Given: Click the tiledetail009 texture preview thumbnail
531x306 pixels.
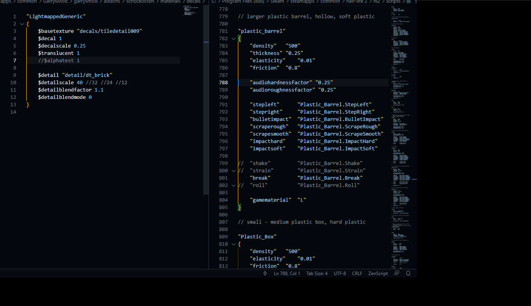Looking at the screenshot, I should (190, 10).
